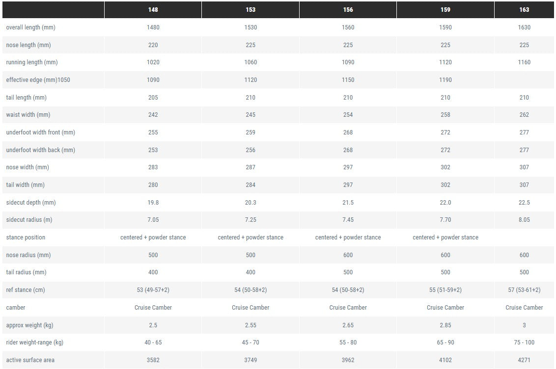The height and width of the screenshot is (369, 556).
Task: Click the 1480 overall length value
Action: point(153,27)
